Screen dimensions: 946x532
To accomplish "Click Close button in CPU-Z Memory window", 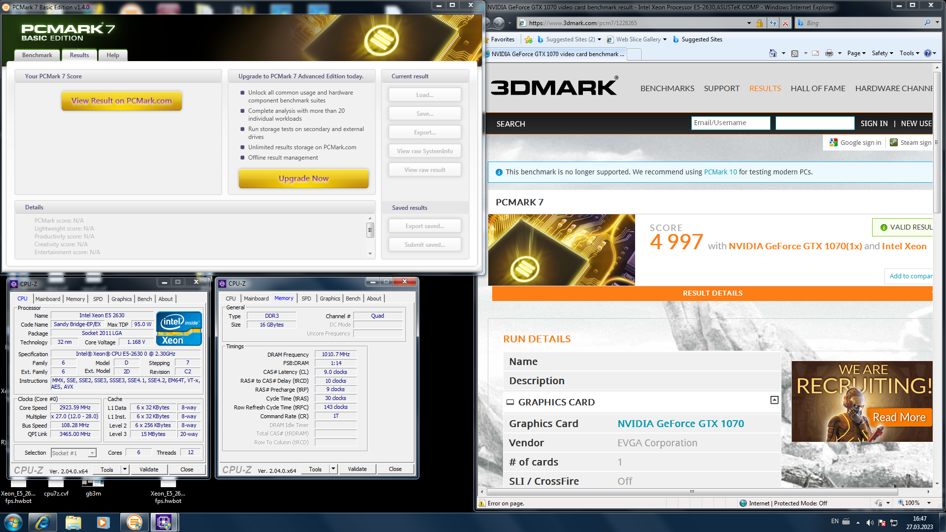I will pos(395,469).
